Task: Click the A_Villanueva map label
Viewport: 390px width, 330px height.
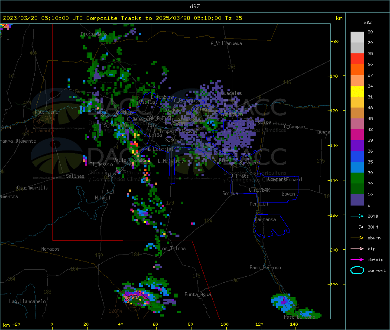Action: click(x=226, y=43)
